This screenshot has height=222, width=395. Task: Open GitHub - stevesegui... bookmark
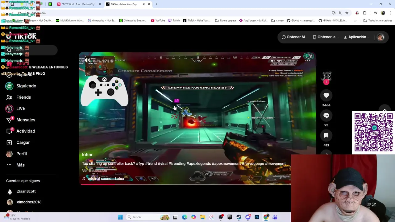301,21
